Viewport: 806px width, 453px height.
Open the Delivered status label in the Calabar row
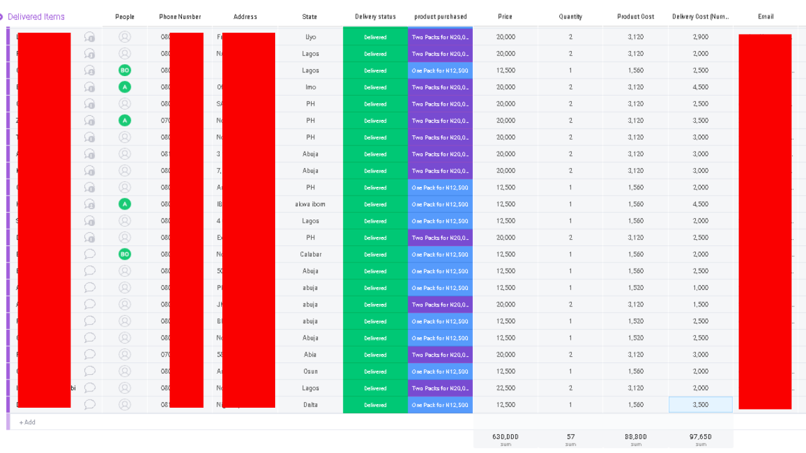(x=375, y=254)
